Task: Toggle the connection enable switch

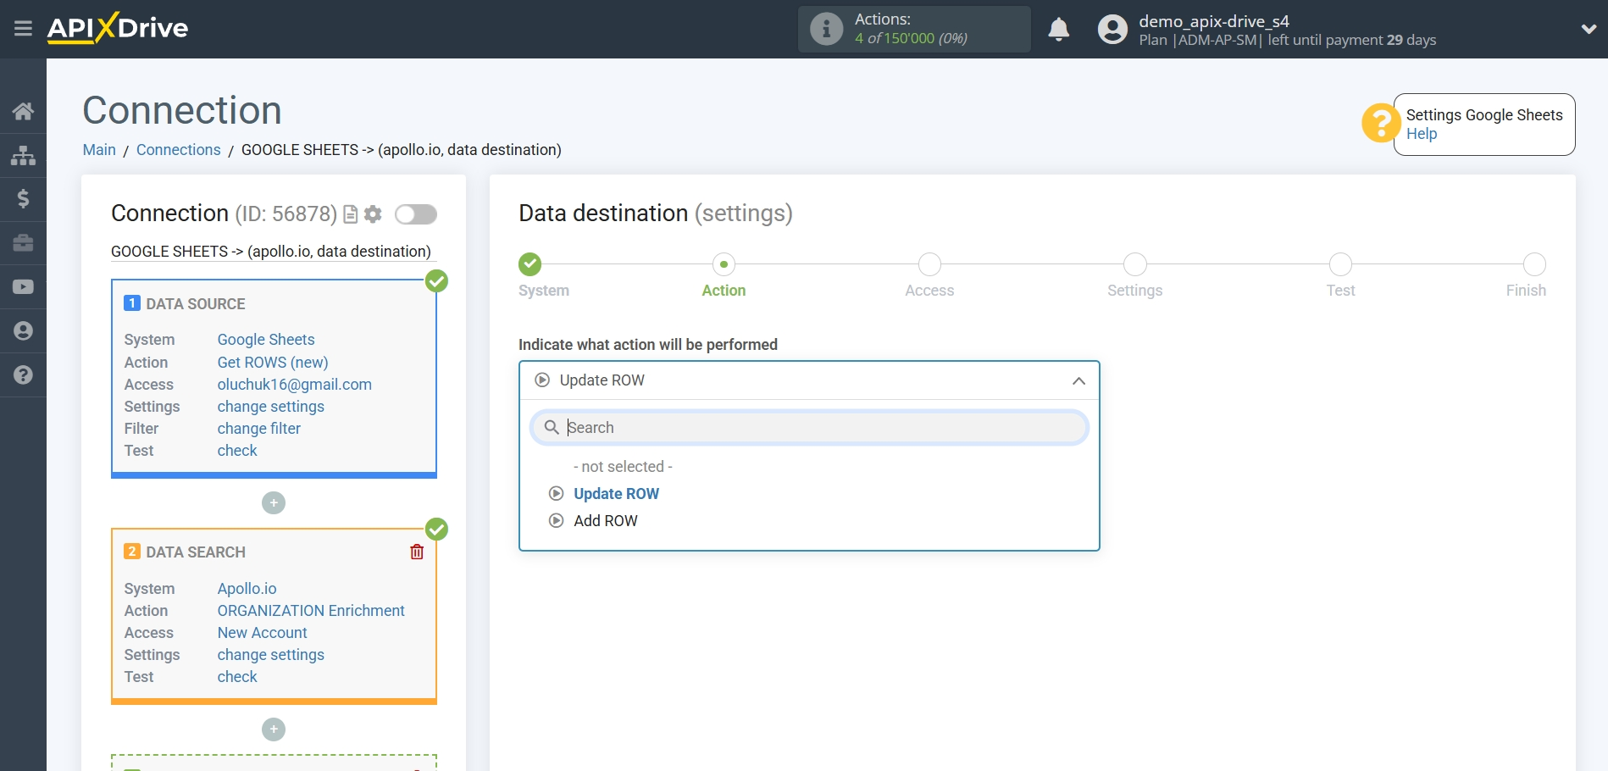Action: tap(415, 214)
